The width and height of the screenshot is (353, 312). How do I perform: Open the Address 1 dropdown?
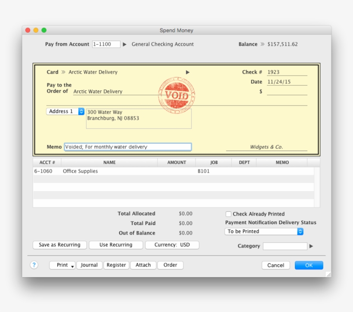(x=65, y=111)
